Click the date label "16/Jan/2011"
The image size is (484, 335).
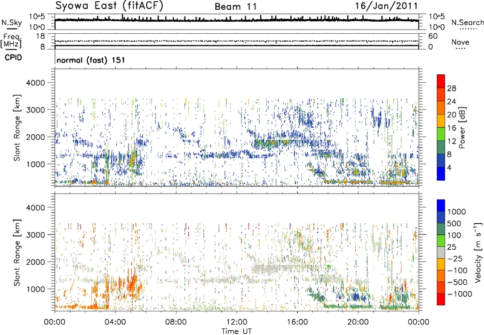click(386, 6)
